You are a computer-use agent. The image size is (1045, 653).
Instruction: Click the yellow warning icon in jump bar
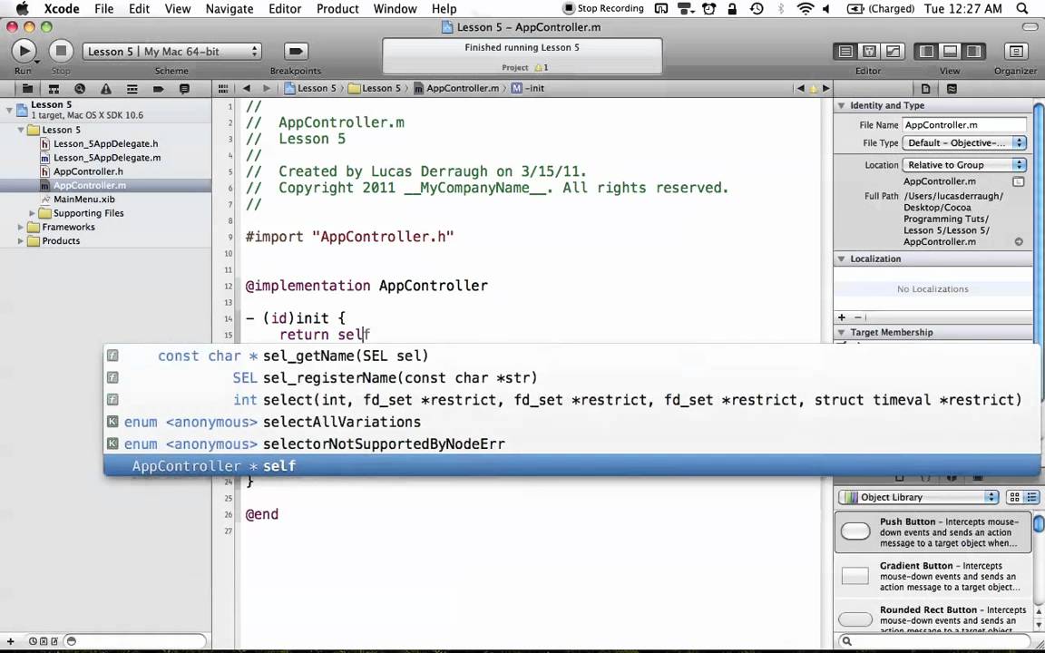pyautogui.click(x=813, y=89)
